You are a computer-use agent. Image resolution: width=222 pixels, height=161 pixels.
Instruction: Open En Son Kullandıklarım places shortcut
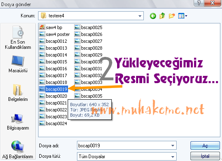(18, 38)
